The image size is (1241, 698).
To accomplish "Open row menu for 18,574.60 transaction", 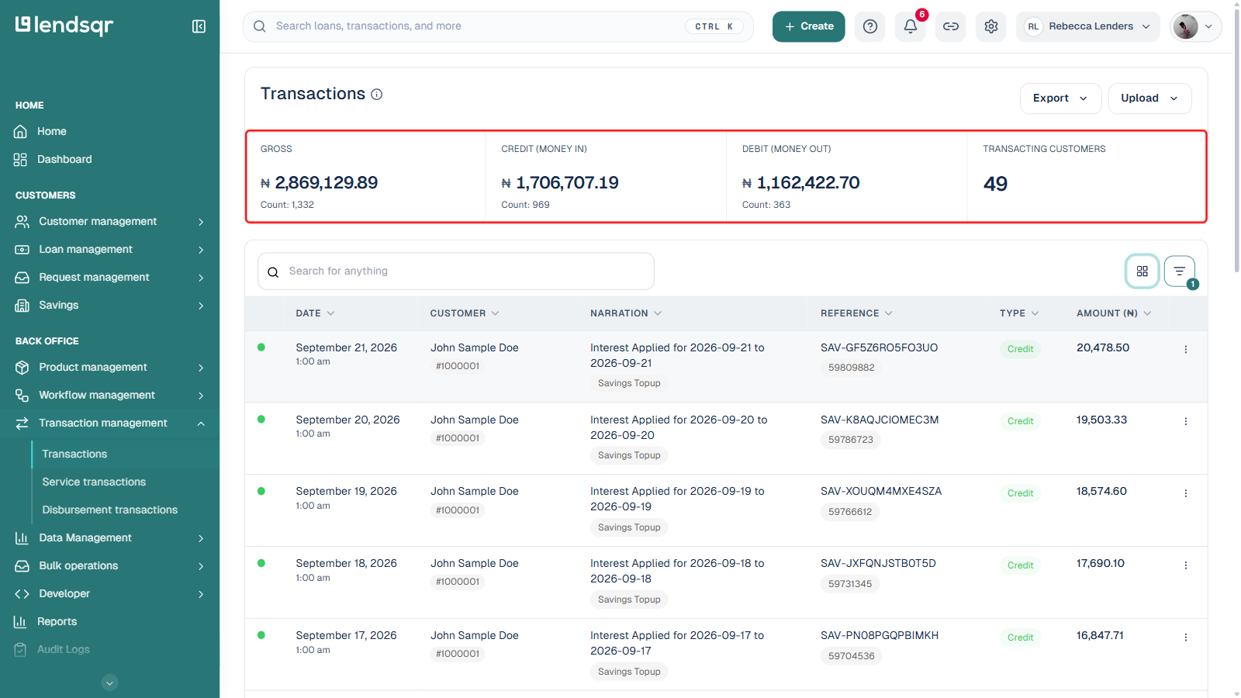I will pos(1186,493).
